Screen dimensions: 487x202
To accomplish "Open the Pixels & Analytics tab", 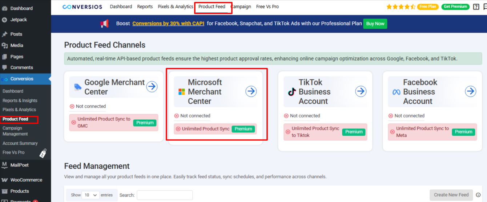I will click(176, 7).
